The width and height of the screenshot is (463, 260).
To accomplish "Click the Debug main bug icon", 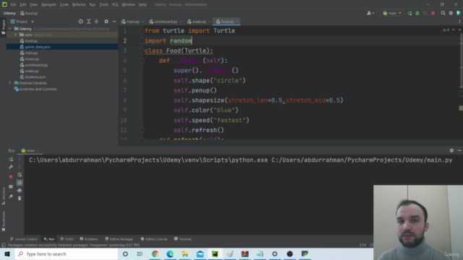I will [417, 13].
